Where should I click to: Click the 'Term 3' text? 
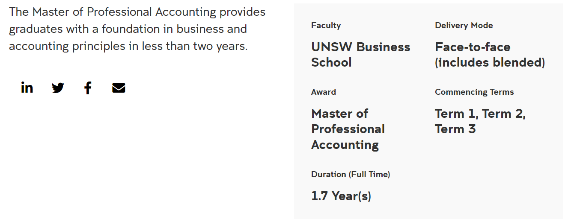pos(455,129)
